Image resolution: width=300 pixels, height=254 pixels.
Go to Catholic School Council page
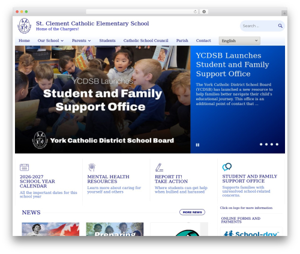tap(146, 41)
